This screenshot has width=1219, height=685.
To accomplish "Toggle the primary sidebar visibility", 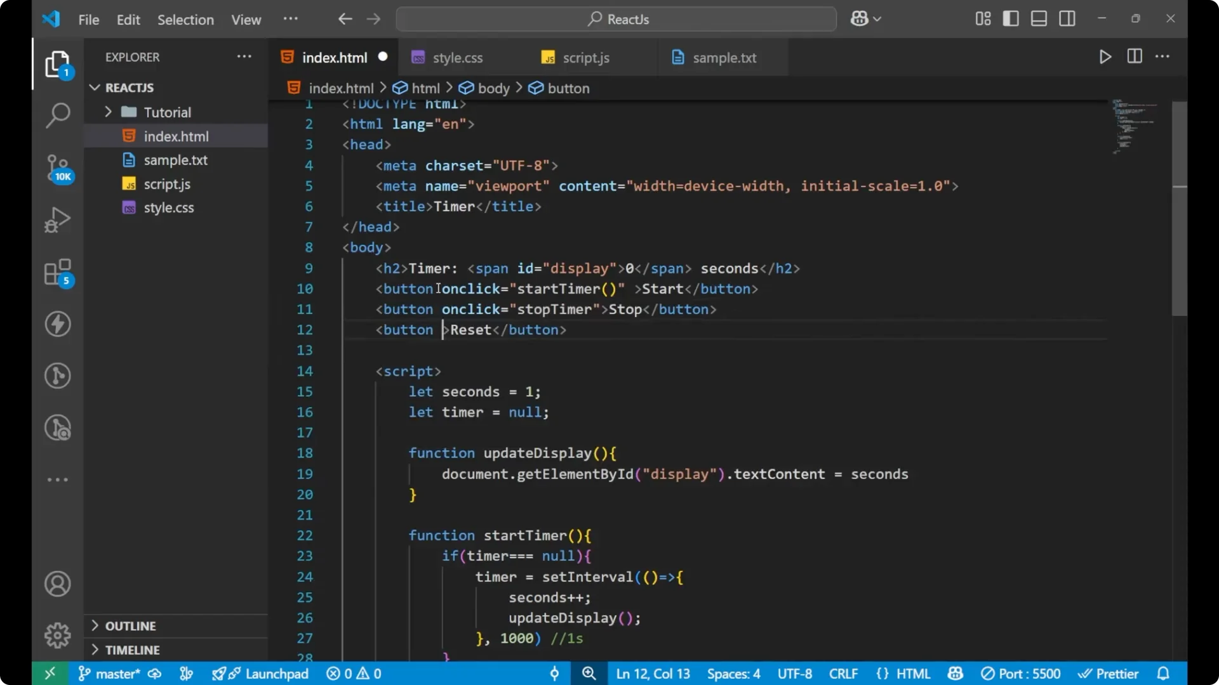I will coord(1011,18).
